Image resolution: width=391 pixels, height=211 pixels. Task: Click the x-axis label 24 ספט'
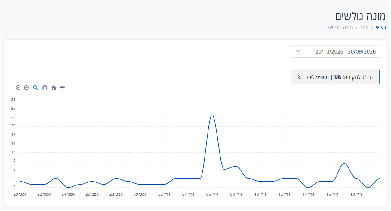[x=68, y=194]
